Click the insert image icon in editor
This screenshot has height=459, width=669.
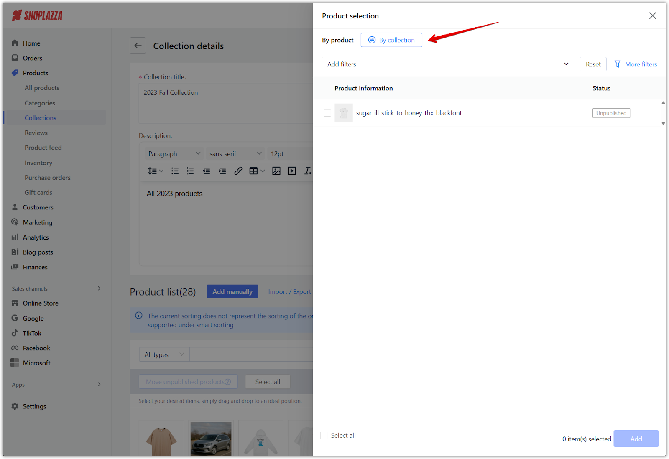pos(276,171)
